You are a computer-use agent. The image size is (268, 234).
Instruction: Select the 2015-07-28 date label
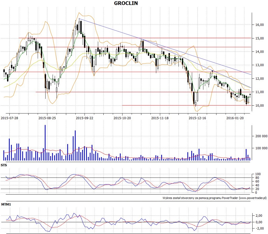[x=9, y=118]
